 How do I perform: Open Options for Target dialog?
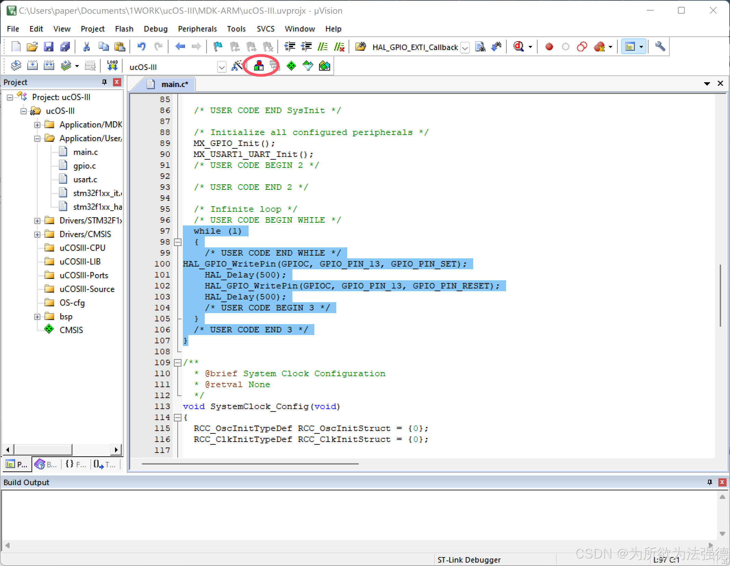[237, 66]
